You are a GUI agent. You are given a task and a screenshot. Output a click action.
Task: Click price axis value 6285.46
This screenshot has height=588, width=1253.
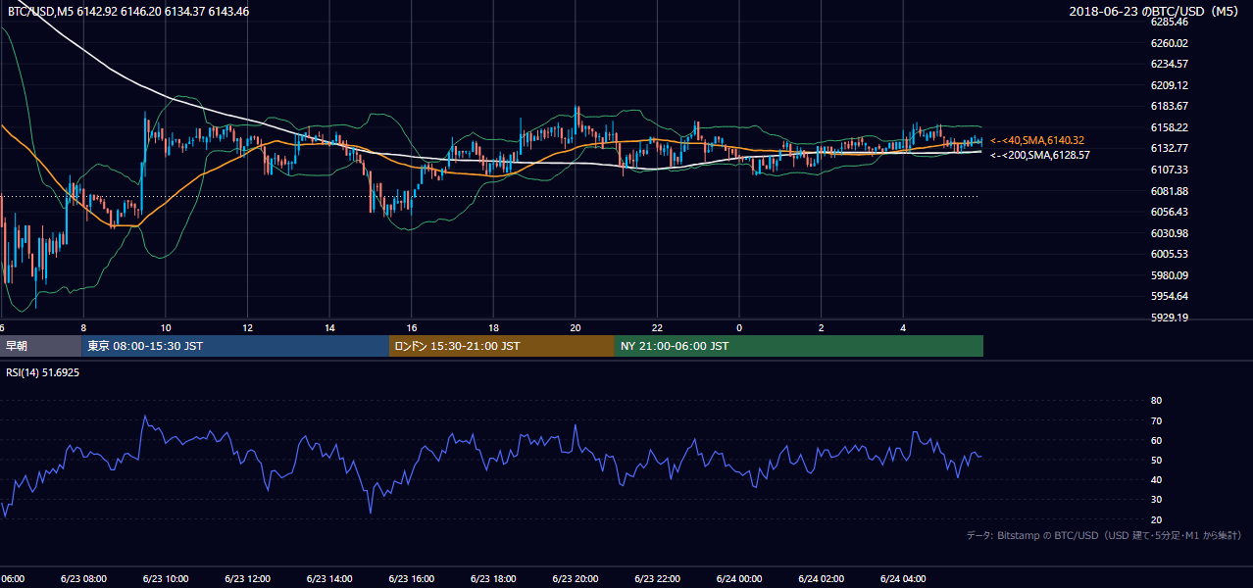point(1170,22)
